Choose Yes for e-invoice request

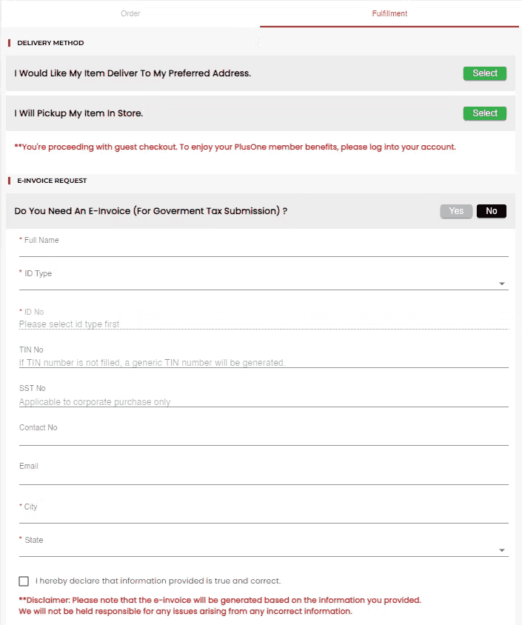pyautogui.click(x=456, y=211)
